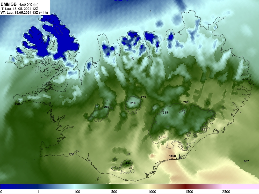Click the 775 value label
This screenshot has height=194, width=259.
[x=143, y=97]
